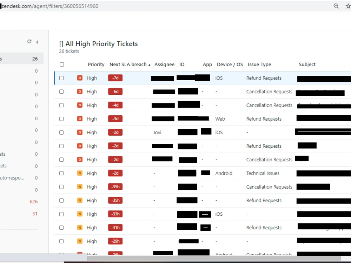351x263 pixels.
Task: Toggle the select-all tickets checkbox in header
Action: click(62, 65)
